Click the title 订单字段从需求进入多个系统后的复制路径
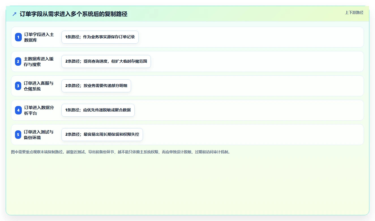375x221 pixels. pyautogui.click(x=74, y=14)
